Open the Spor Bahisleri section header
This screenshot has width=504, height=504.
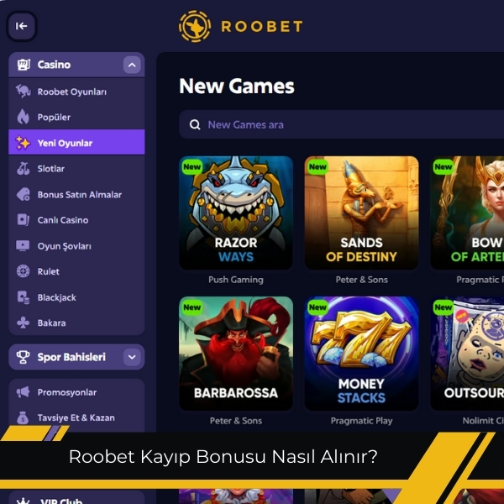tap(76, 357)
